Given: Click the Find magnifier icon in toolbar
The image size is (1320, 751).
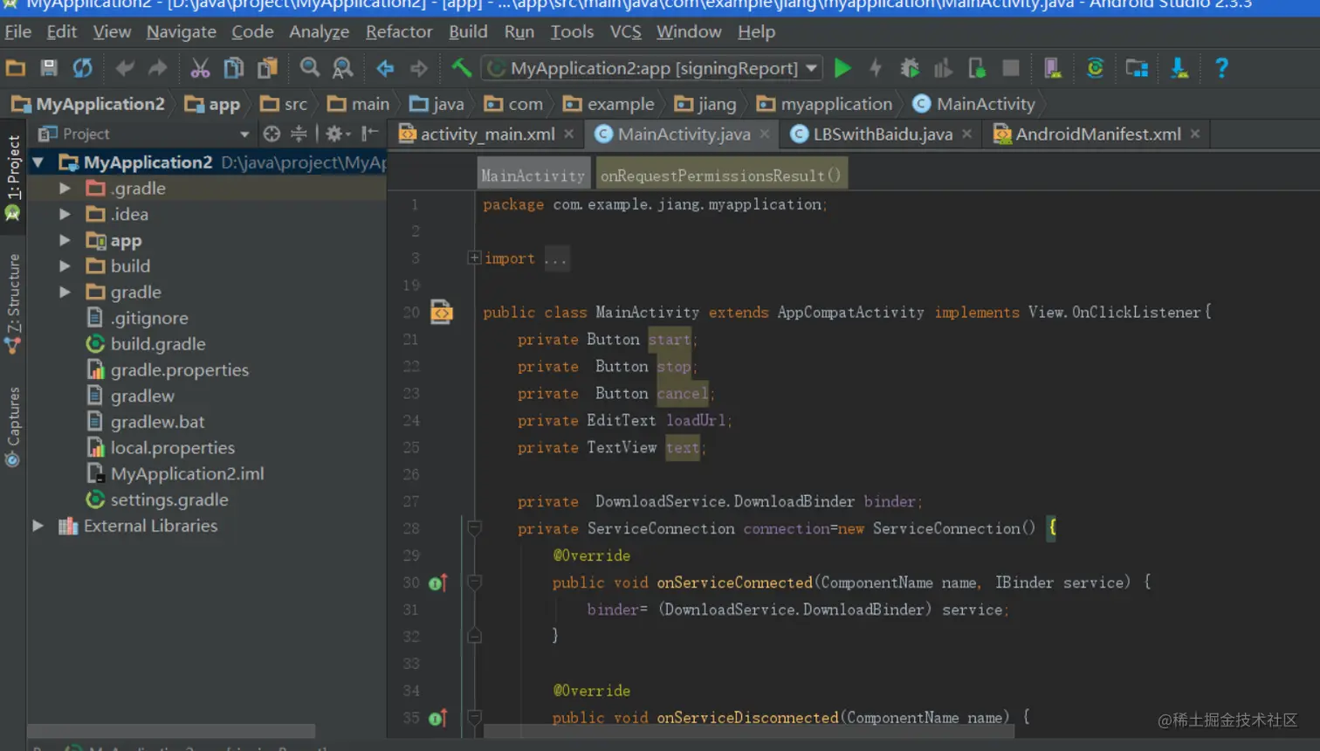Looking at the screenshot, I should [309, 68].
